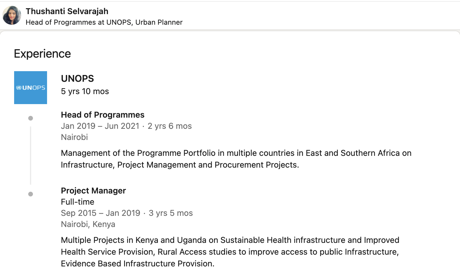Viewport: 460px width, 277px height.
Task: Click the Nairobi location under Head of Programmes
Action: click(x=74, y=137)
